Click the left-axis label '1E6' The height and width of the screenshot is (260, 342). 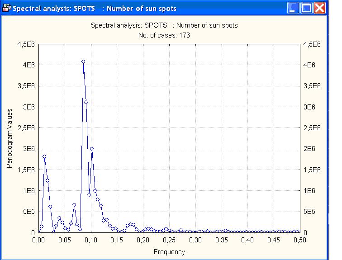29,191
